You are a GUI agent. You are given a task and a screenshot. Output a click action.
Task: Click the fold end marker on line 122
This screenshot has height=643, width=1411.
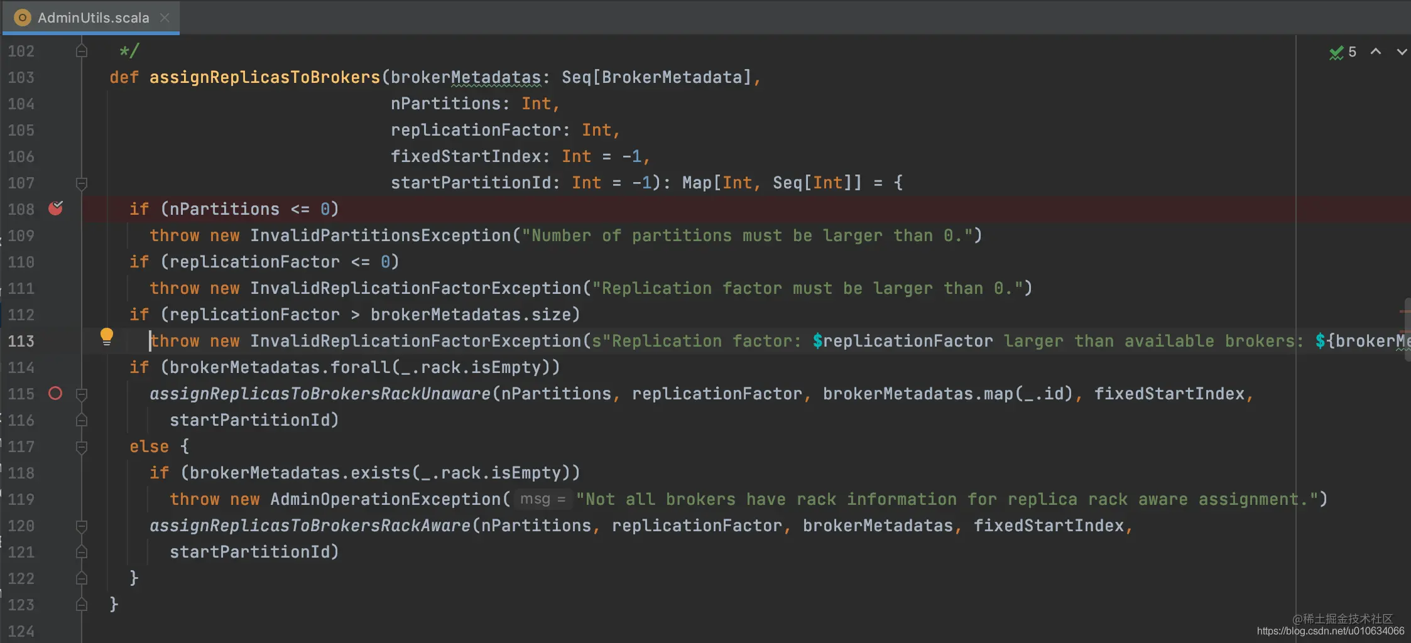click(82, 578)
